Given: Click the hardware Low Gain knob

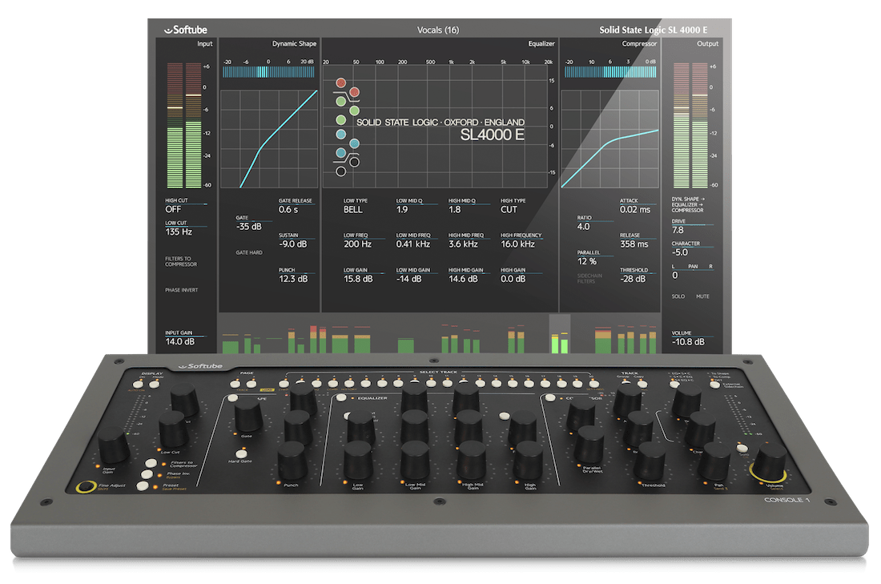Looking at the screenshot, I should [x=358, y=461].
